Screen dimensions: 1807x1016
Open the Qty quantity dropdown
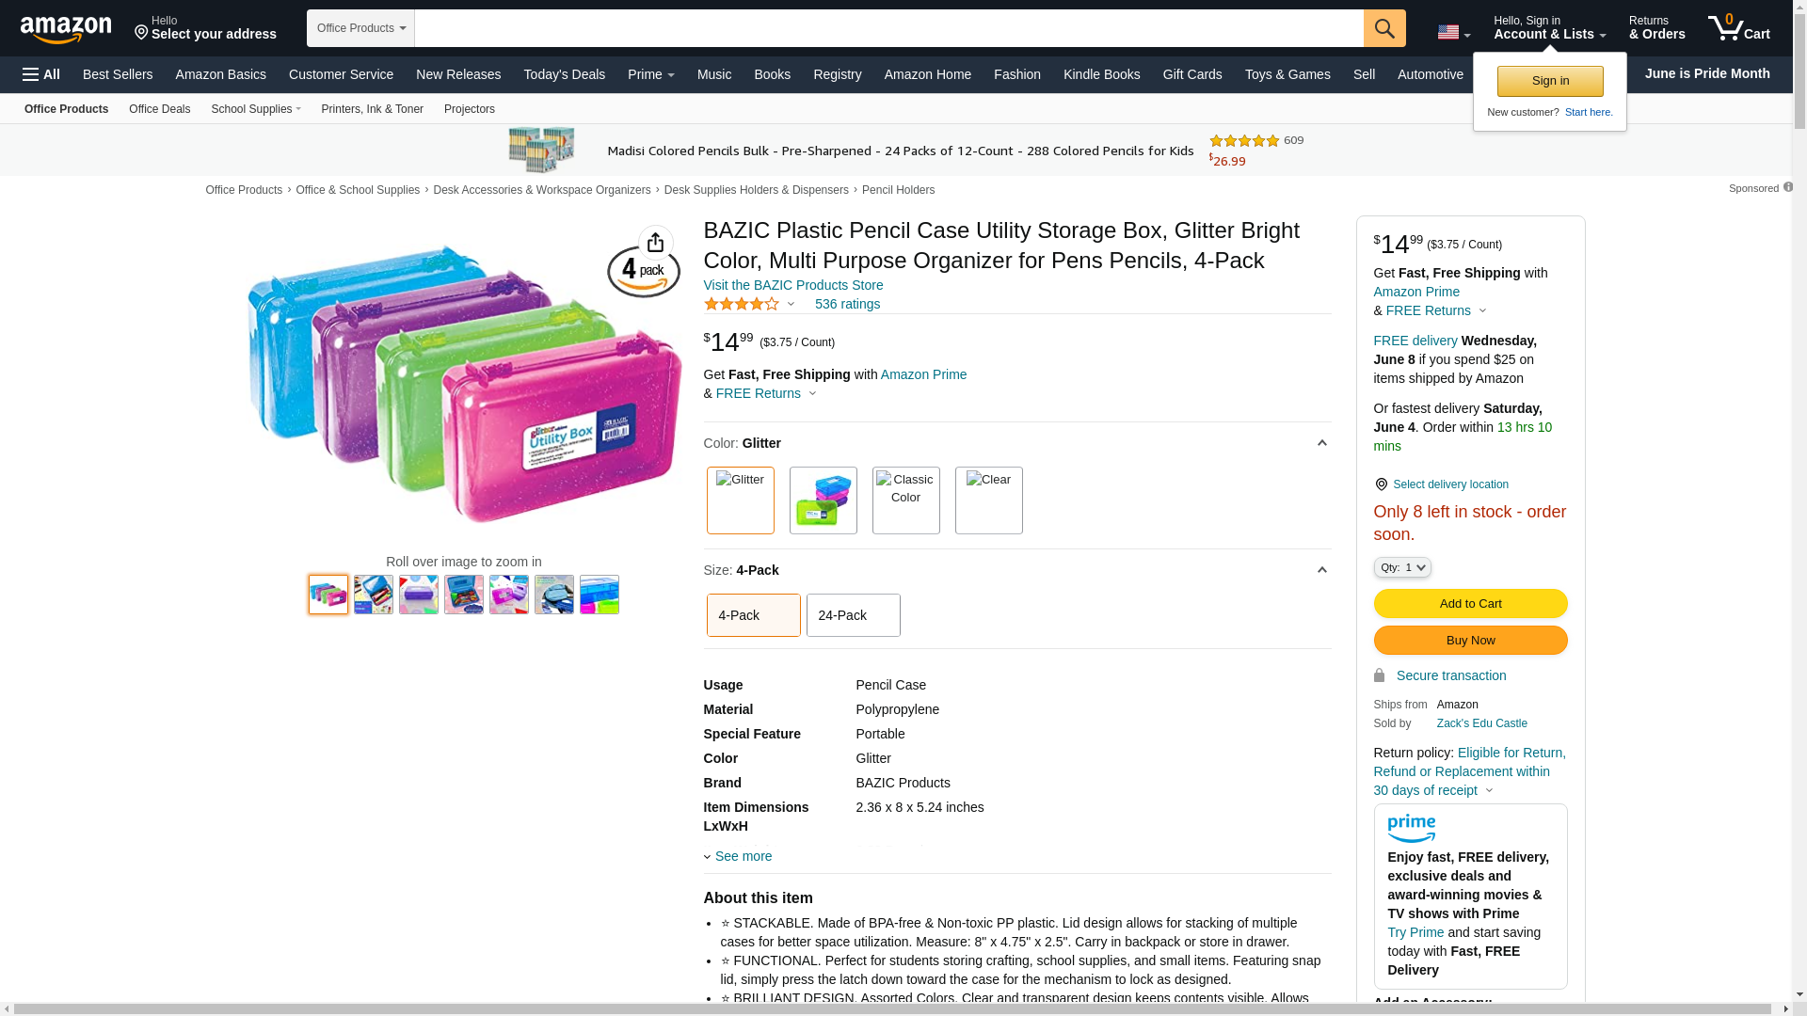pyautogui.click(x=1402, y=567)
